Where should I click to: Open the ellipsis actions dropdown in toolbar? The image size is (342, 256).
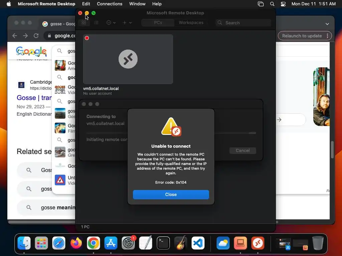coord(111,23)
